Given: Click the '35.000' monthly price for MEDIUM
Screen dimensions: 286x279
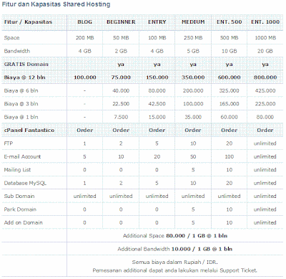Looking at the screenshot, I should [x=193, y=117].
